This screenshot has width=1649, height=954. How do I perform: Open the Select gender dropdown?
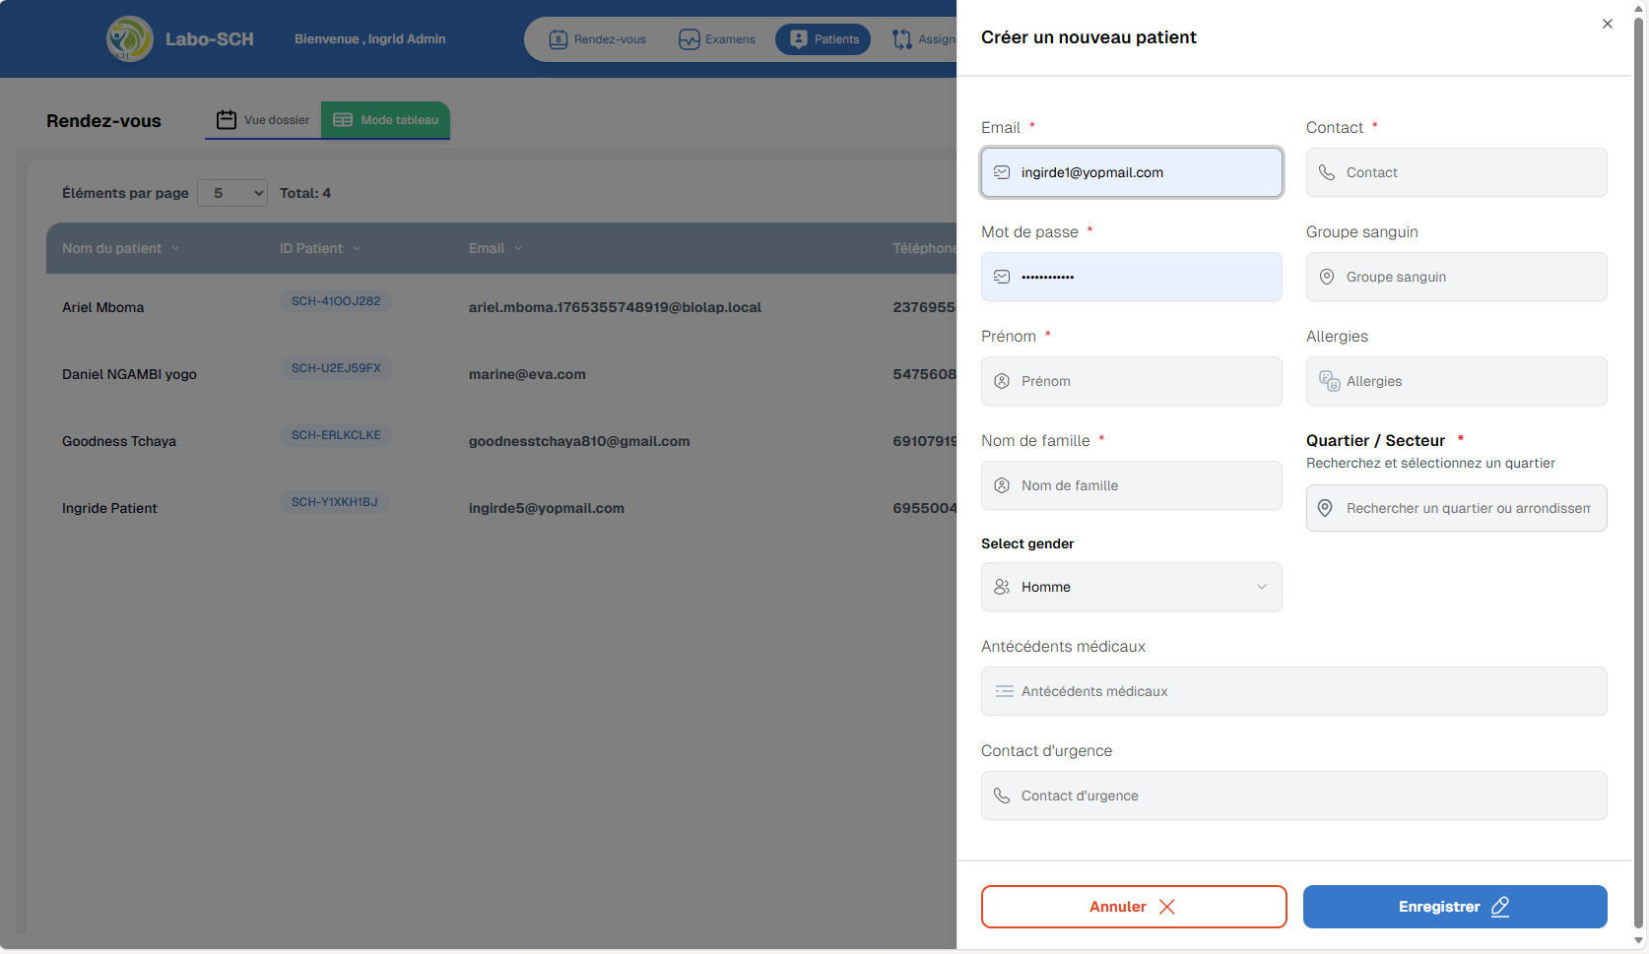click(x=1131, y=587)
